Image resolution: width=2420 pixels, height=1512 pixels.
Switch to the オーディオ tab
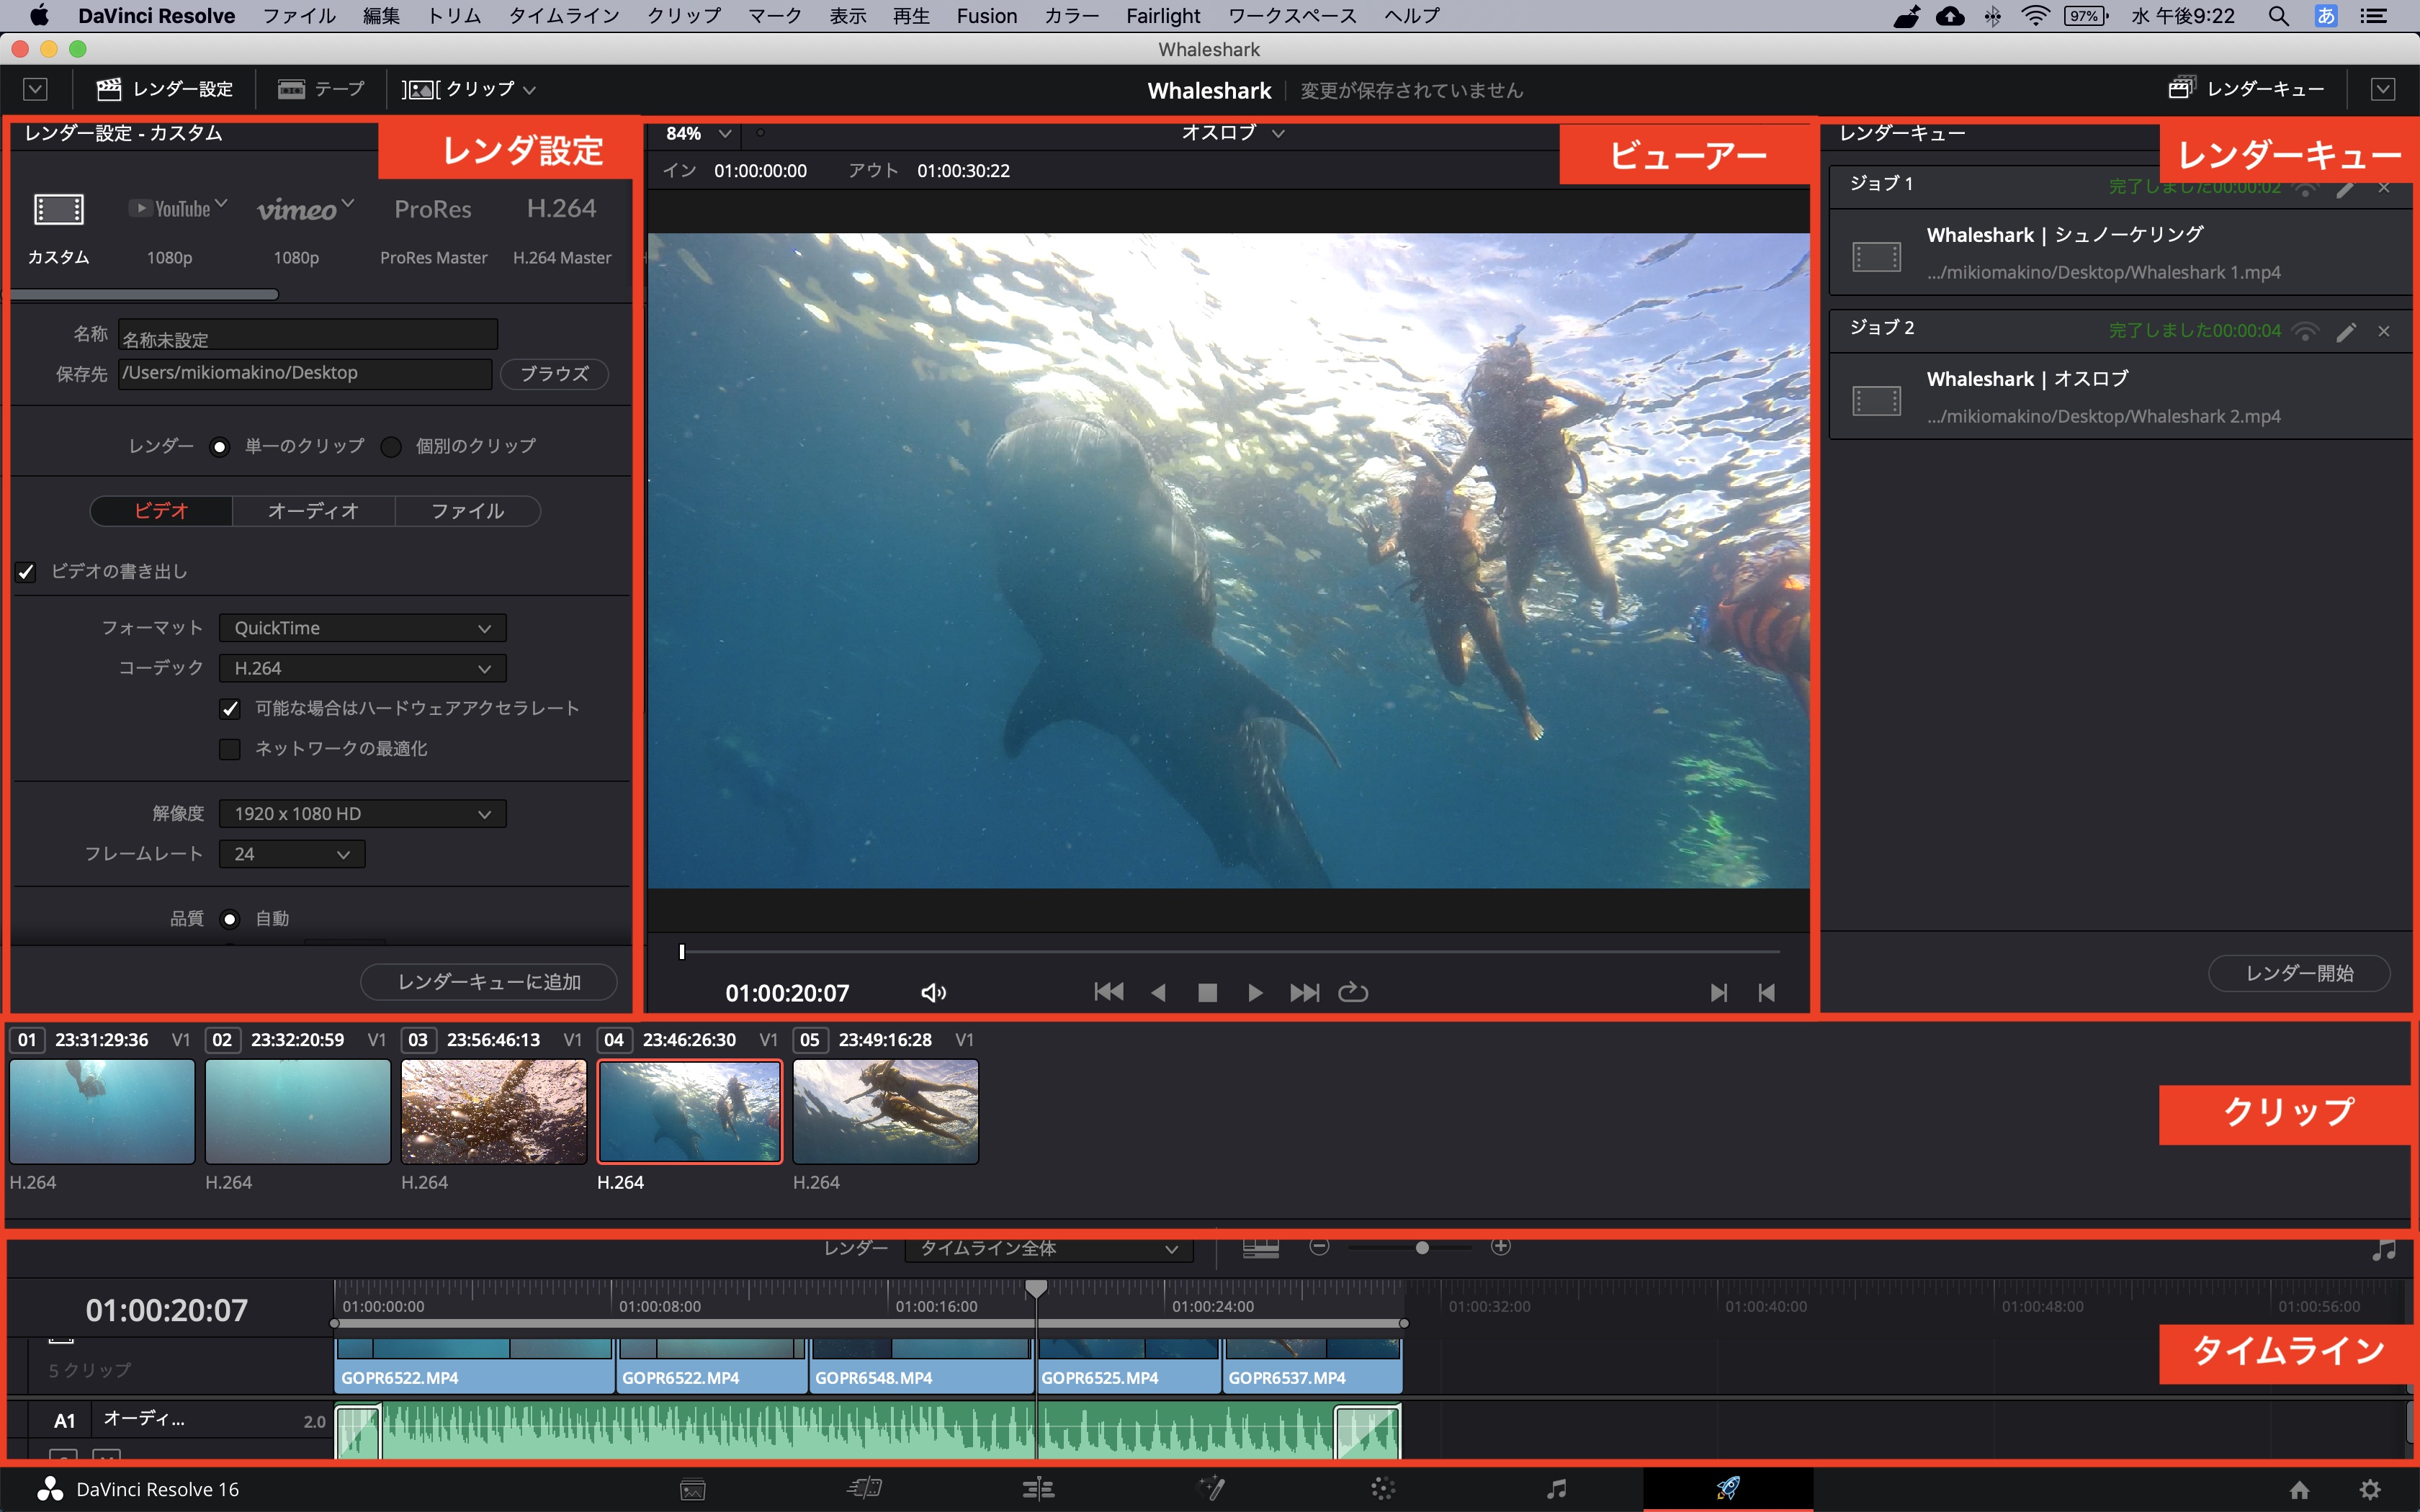313,511
